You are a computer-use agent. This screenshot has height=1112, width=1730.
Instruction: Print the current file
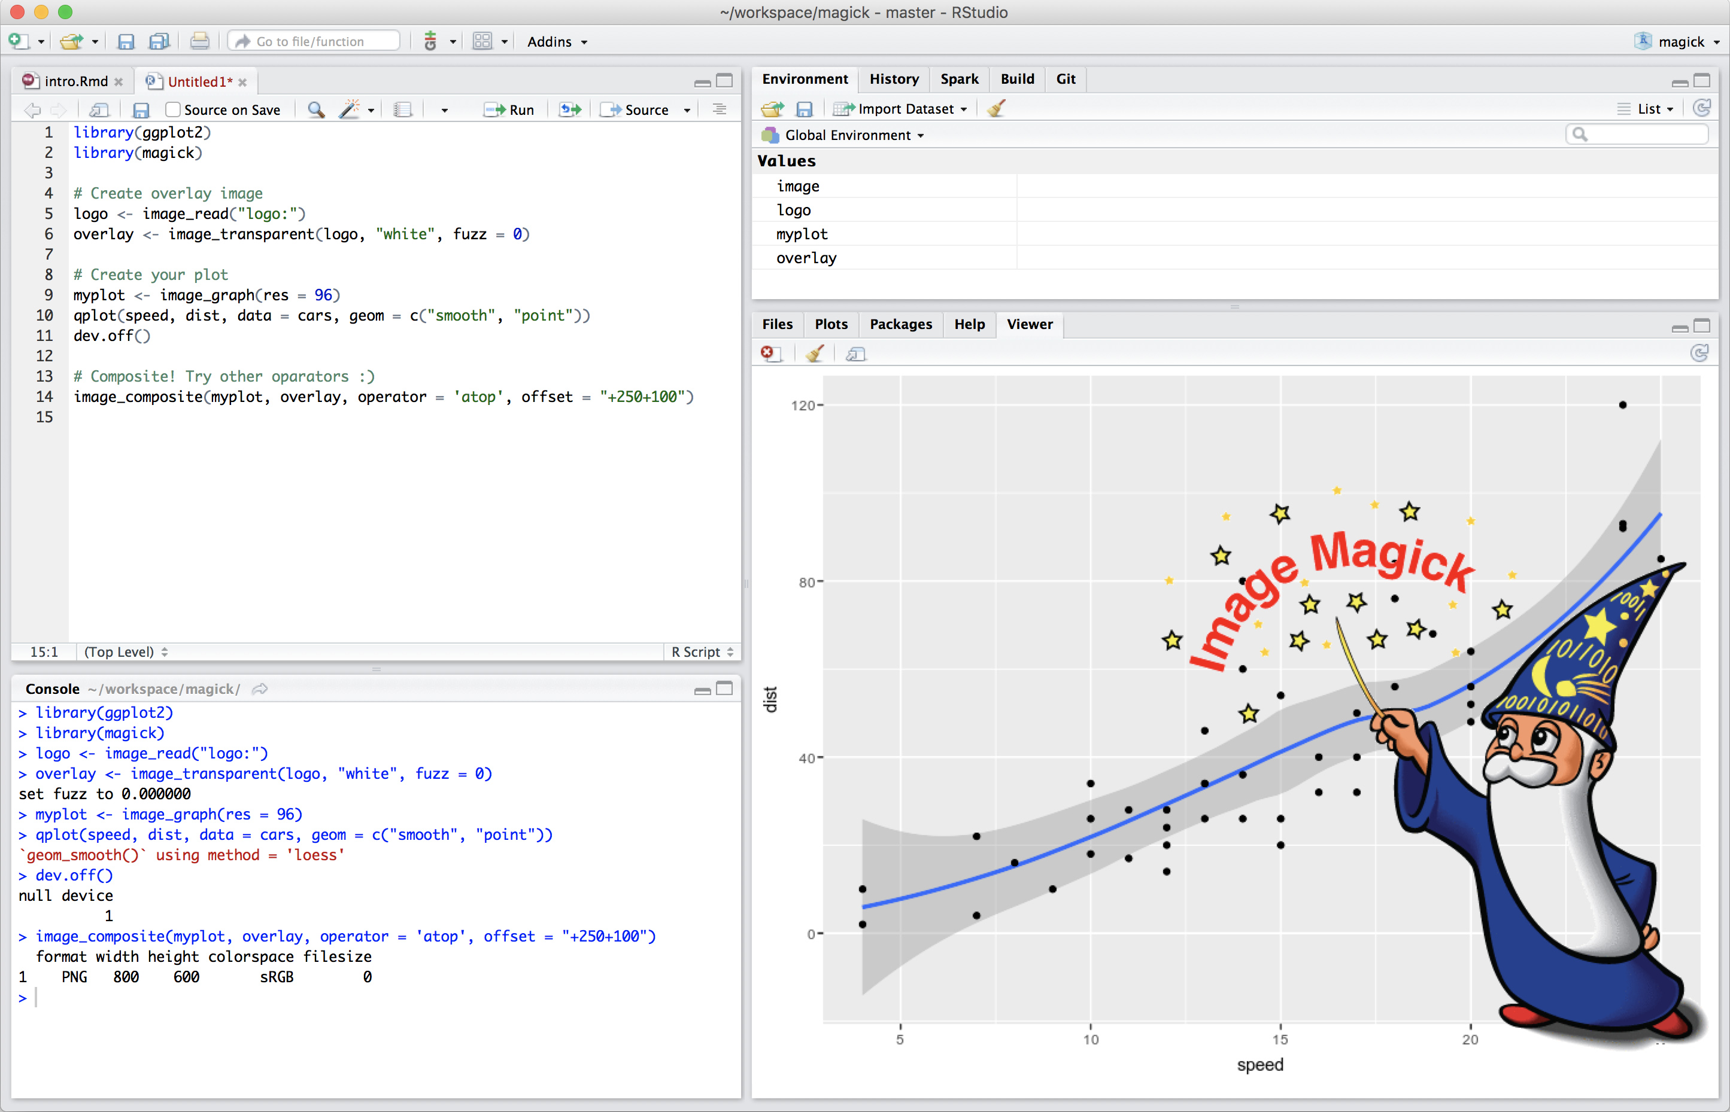click(199, 41)
